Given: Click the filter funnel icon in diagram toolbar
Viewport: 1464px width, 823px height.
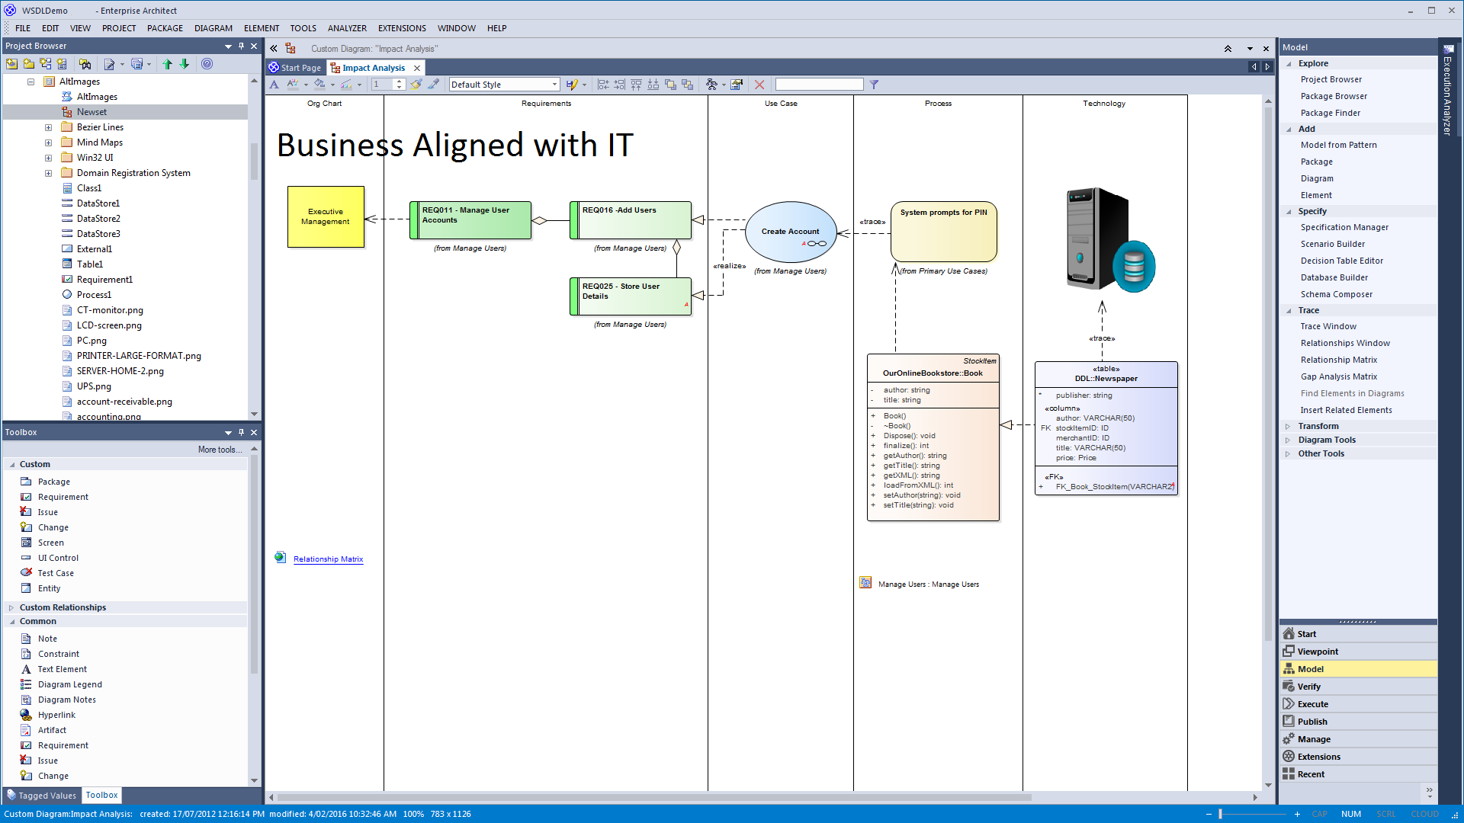Looking at the screenshot, I should tap(874, 85).
